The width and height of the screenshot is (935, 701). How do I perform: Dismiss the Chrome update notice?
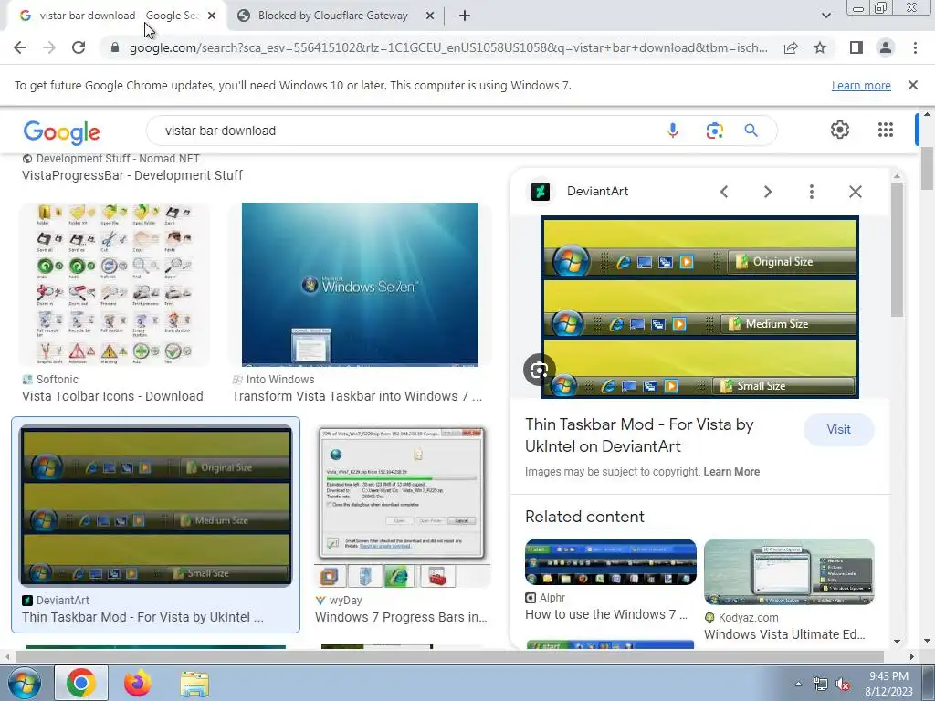point(912,85)
